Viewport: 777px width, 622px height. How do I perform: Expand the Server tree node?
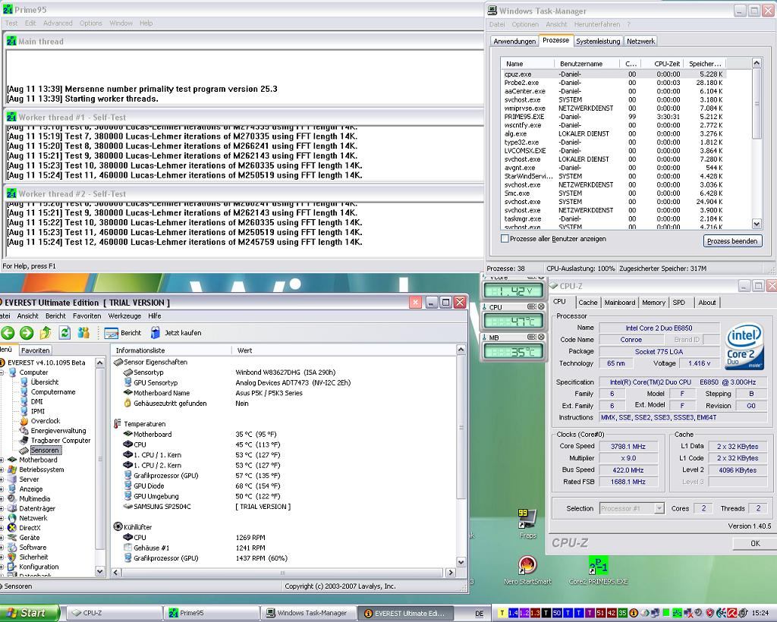coord(2,479)
